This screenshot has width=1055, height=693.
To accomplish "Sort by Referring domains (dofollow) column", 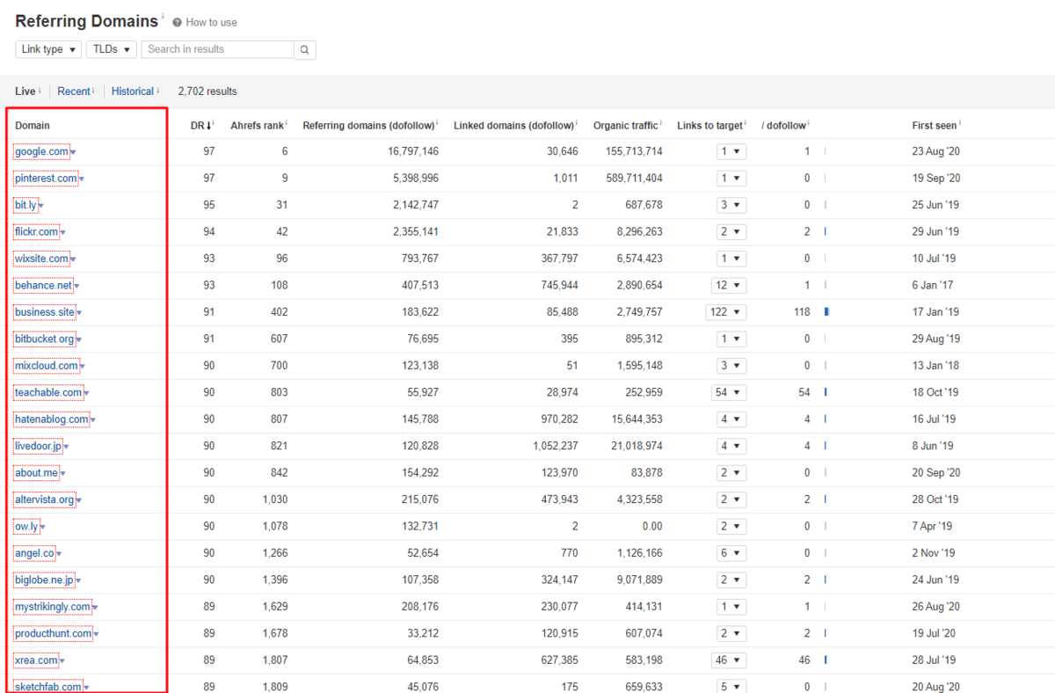I will click(x=368, y=126).
